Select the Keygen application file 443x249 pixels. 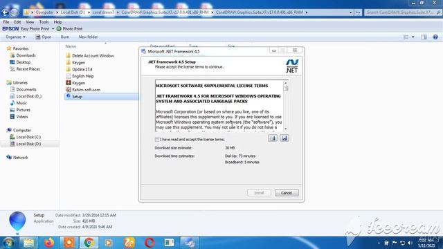click(x=78, y=83)
